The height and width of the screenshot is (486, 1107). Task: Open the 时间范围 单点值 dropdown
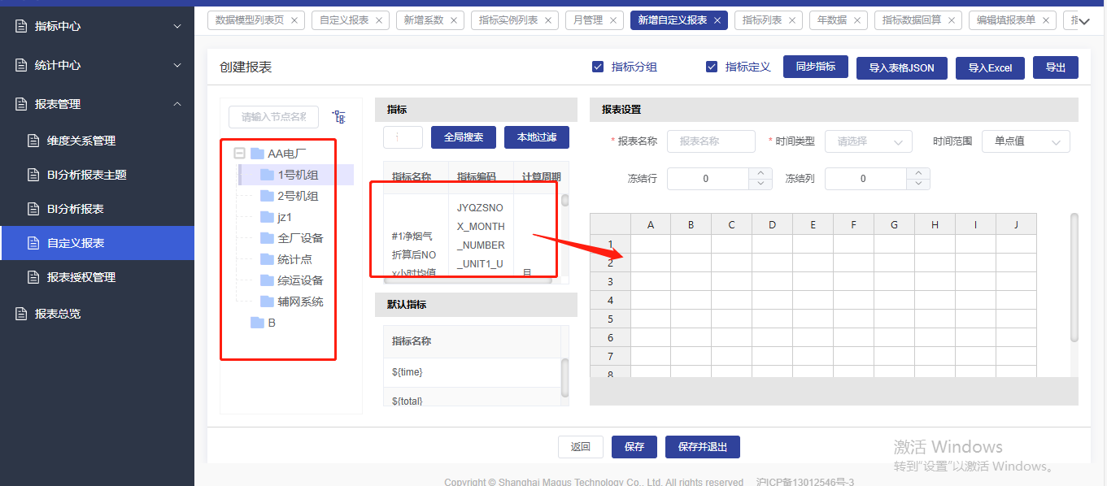(1025, 141)
